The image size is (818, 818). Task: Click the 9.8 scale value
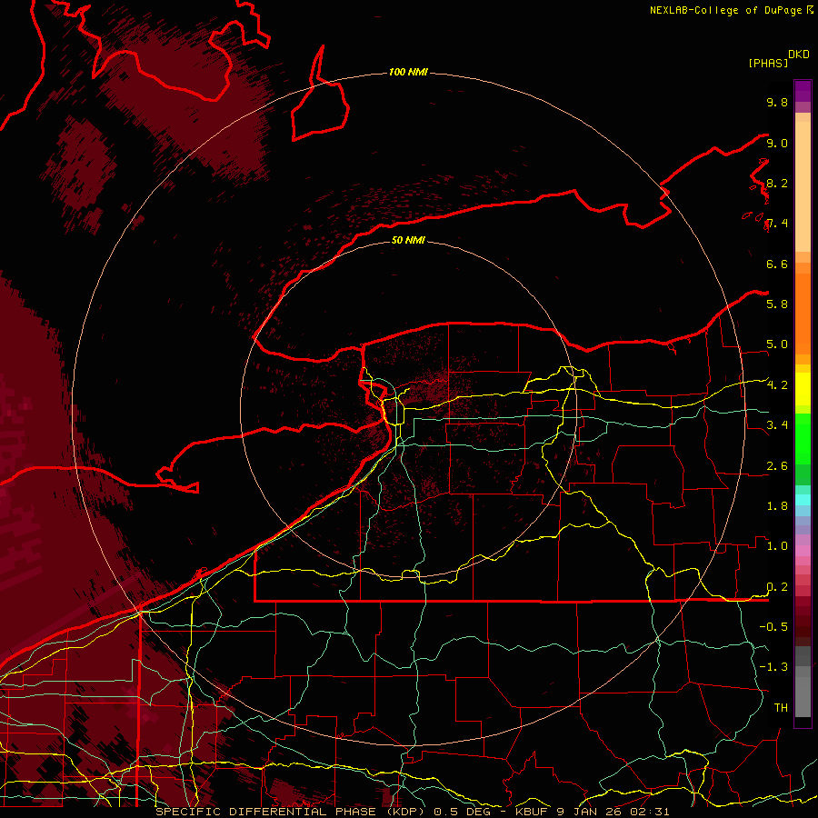(x=777, y=102)
